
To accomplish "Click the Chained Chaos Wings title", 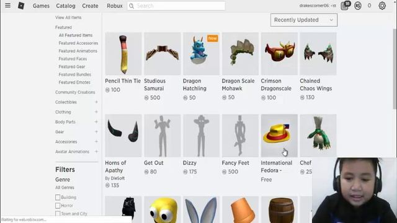I will [316, 85].
